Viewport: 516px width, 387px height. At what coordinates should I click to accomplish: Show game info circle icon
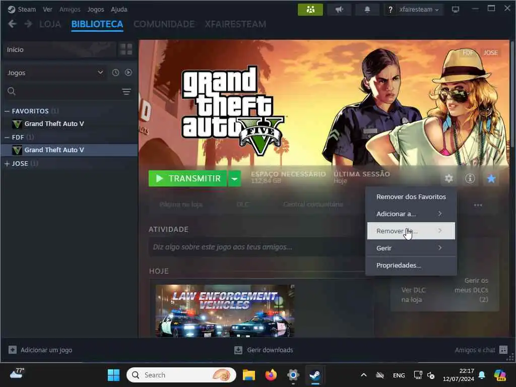click(470, 178)
